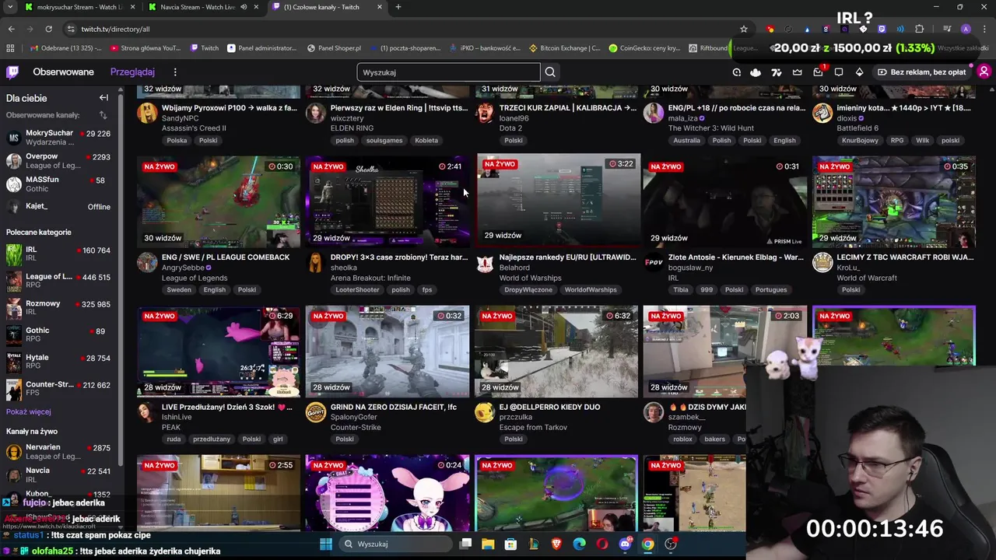Open the Overpow channel in the sidebar

point(58,161)
